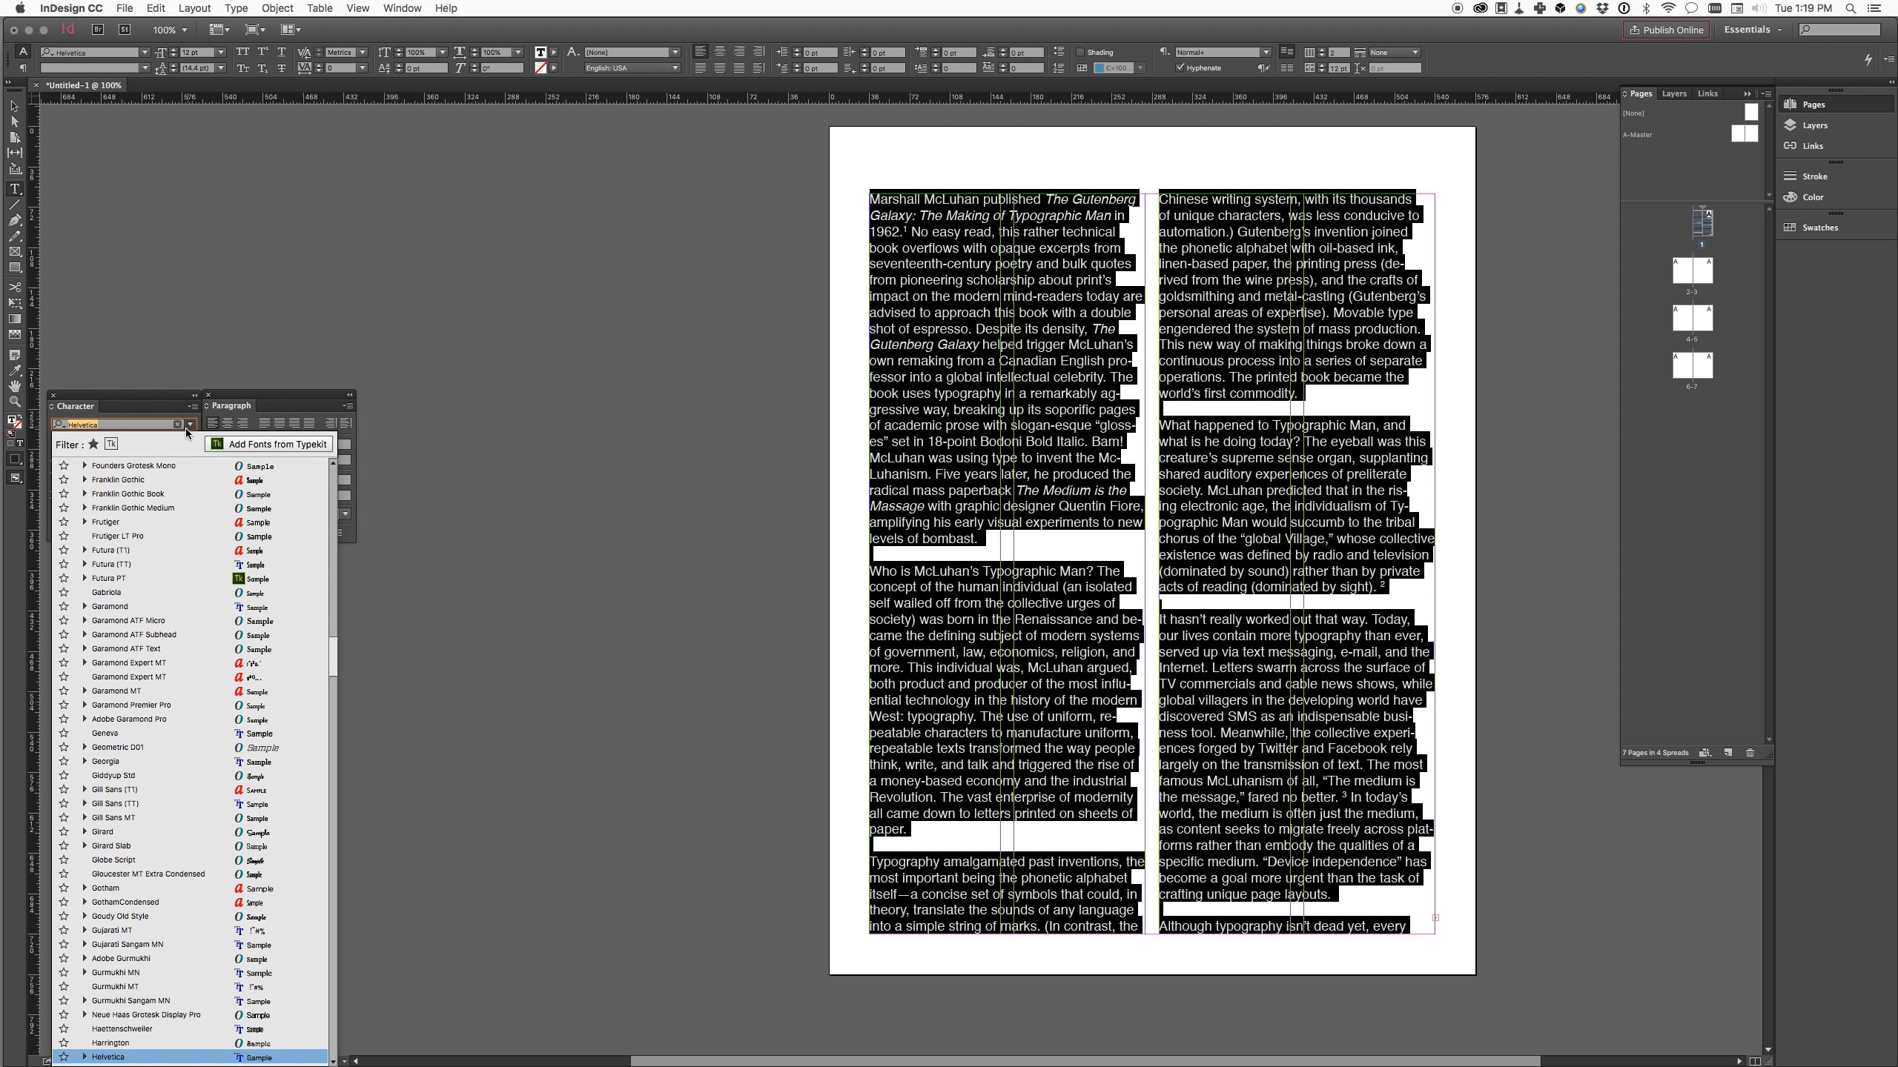Switch to the Layers tab
Image resolution: width=1898 pixels, height=1067 pixels.
click(1674, 93)
